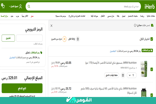
Task: Click the إزالة الكل trash icon
Action: (78, 39)
